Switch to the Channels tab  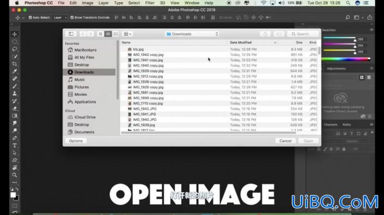pyautogui.click(x=331, y=124)
